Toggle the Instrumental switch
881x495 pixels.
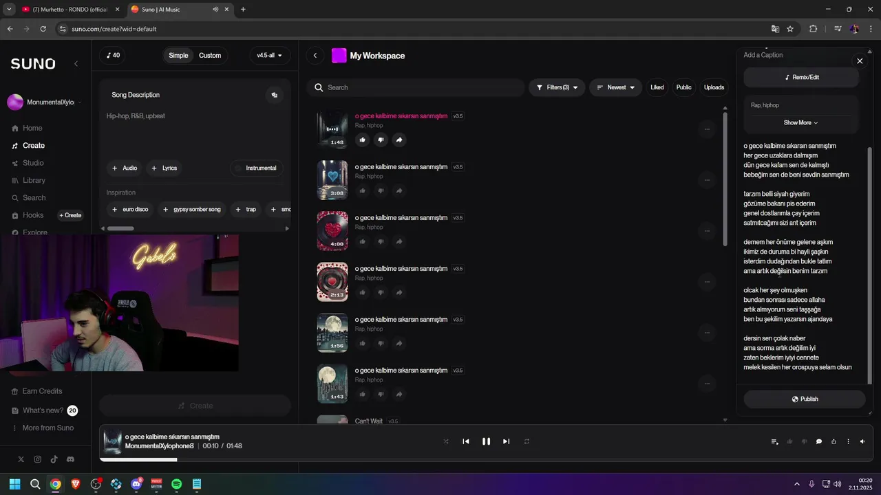point(256,168)
